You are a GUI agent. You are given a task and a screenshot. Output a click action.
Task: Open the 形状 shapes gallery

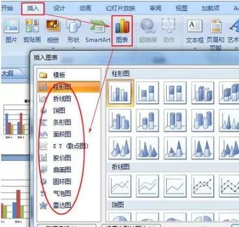click(x=73, y=31)
